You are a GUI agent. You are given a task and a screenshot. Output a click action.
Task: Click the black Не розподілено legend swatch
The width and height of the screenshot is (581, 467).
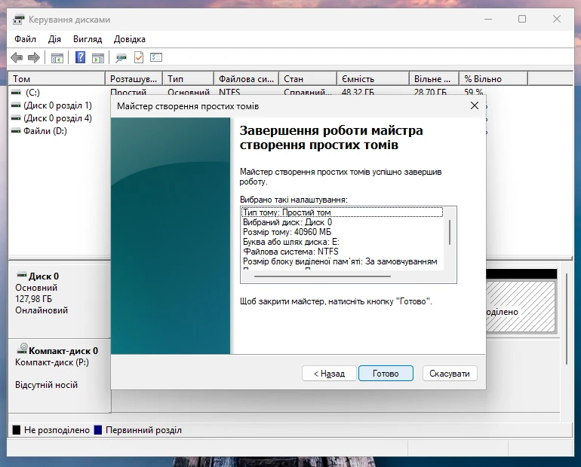[17, 430]
